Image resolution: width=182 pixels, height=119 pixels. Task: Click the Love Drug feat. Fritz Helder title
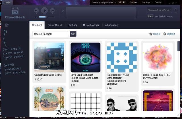[x=84, y=78]
